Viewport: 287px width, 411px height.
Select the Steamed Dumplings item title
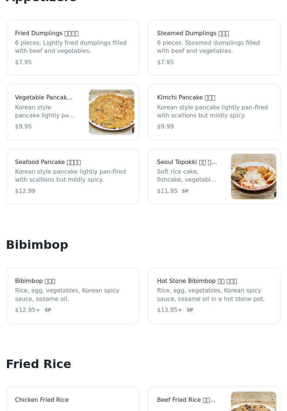point(193,33)
